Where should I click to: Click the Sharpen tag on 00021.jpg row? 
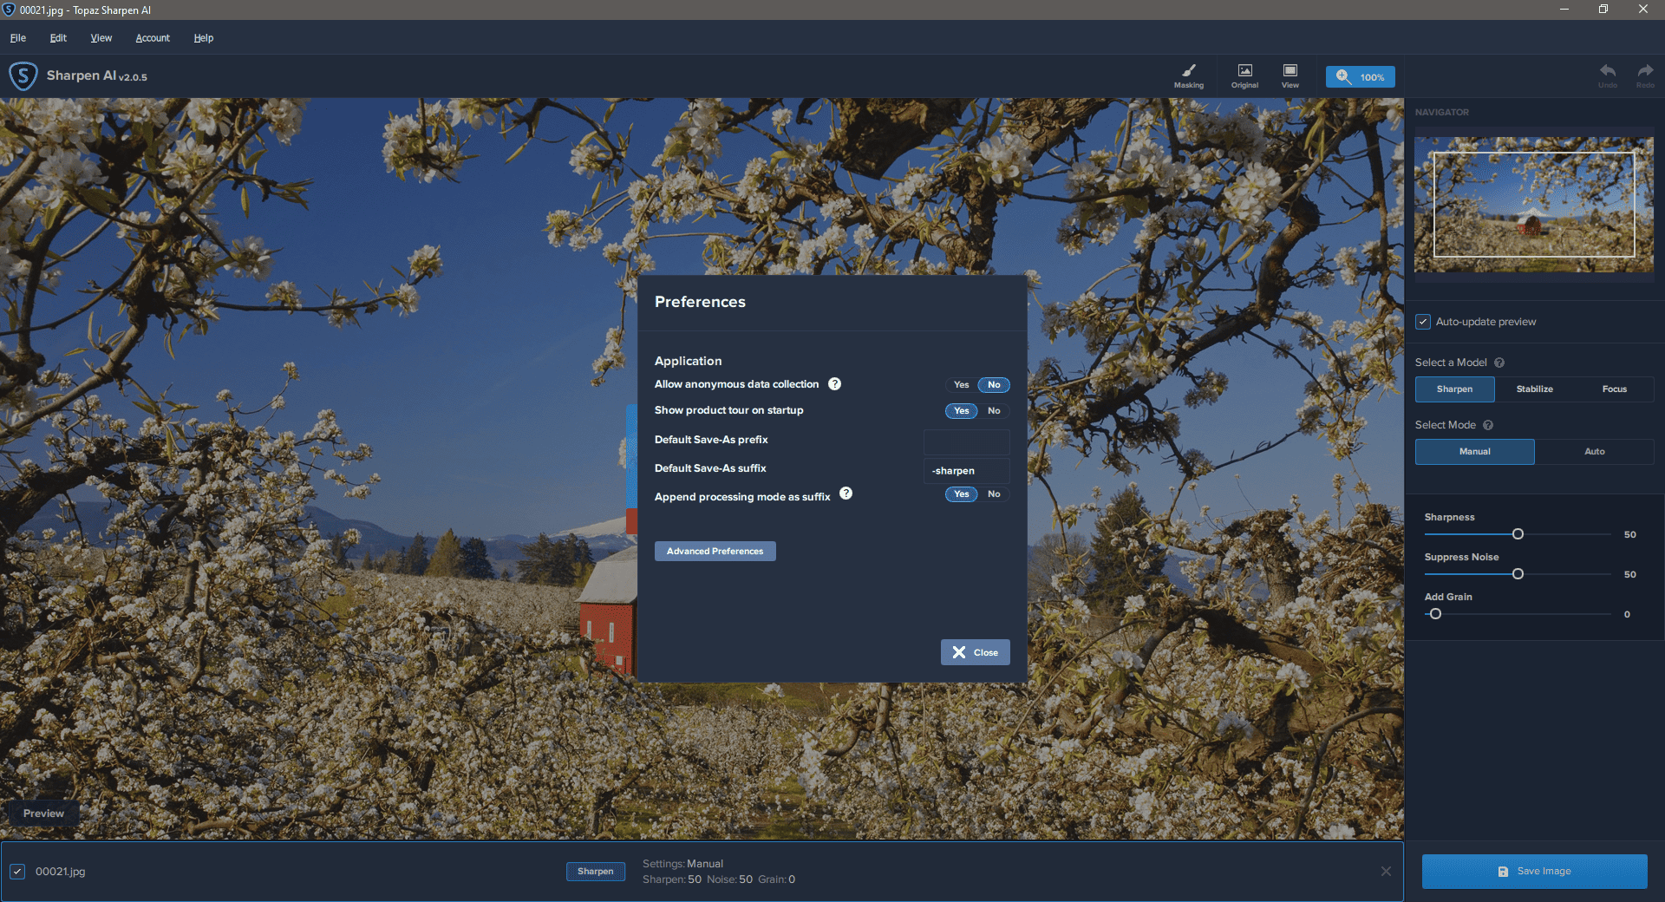point(595,872)
